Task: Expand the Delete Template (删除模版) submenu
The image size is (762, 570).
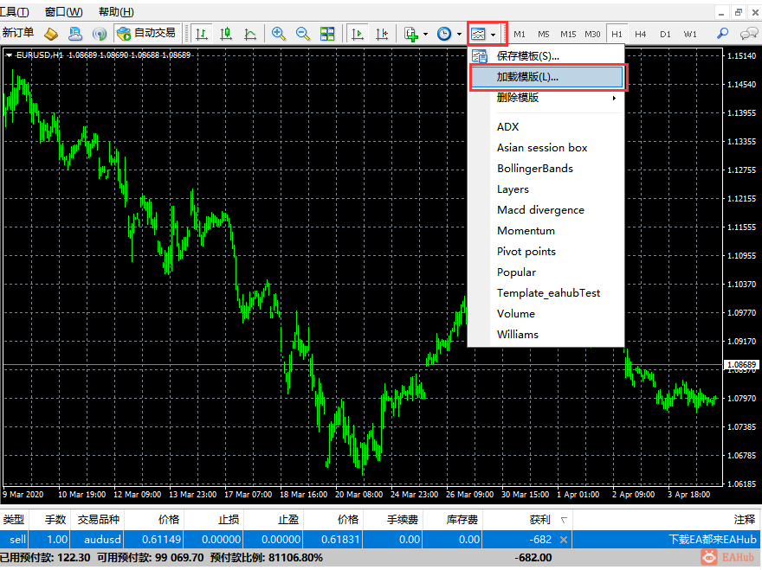Action: tap(546, 98)
